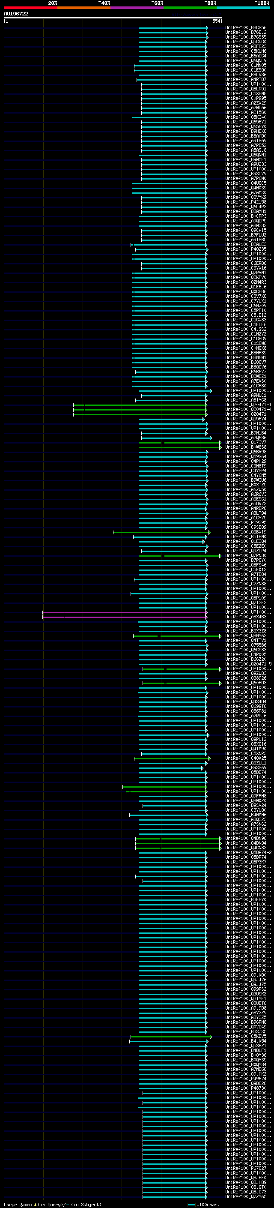The width and height of the screenshot is (274, 1208).
Task: Select label UniRef100_Q20471-1
Action: [x=248, y=405]
